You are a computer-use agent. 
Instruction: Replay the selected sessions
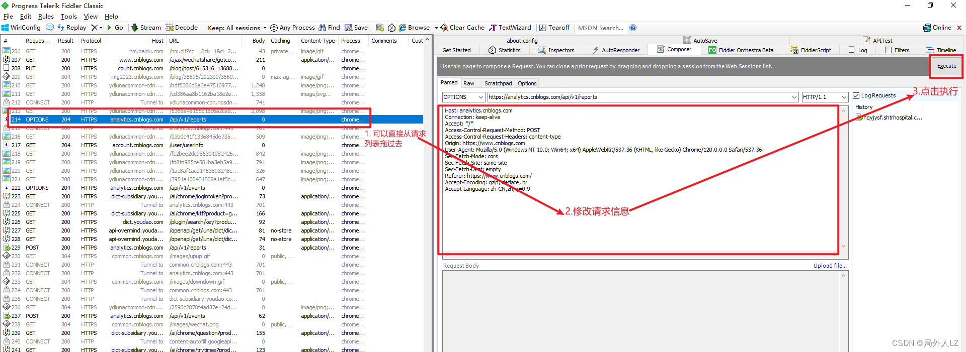tap(71, 28)
